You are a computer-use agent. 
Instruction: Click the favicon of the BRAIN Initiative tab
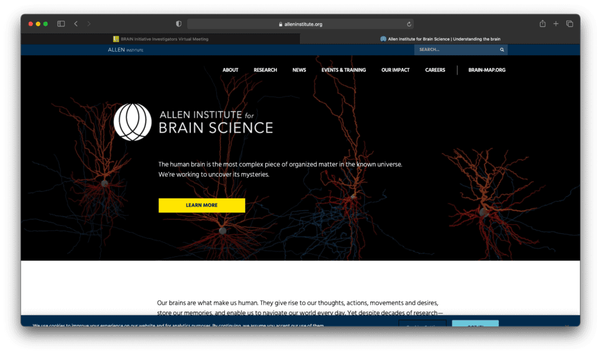coord(116,39)
